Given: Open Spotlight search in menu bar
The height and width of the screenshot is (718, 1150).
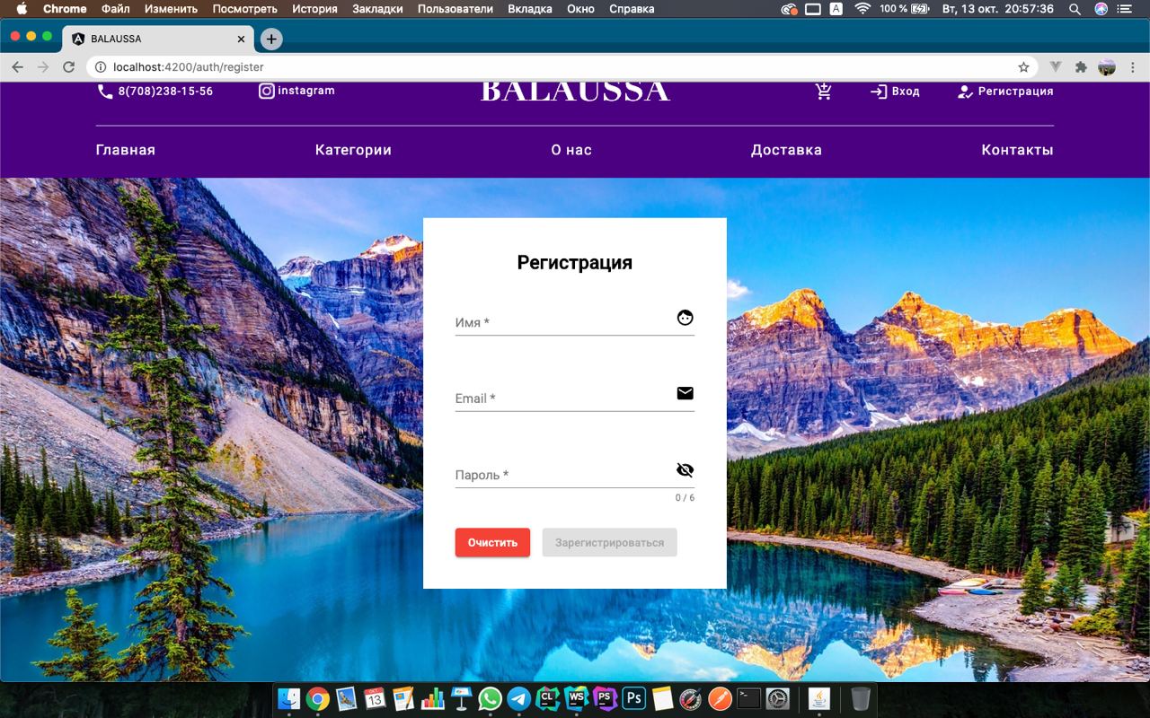Looking at the screenshot, I should pos(1075,9).
